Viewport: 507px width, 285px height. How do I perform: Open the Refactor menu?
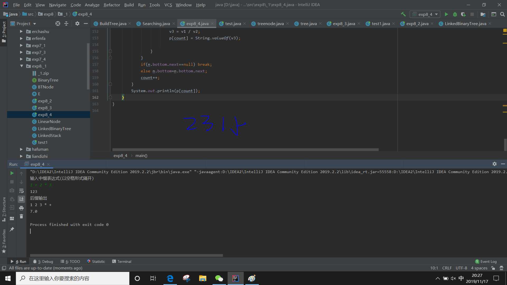coord(112,5)
